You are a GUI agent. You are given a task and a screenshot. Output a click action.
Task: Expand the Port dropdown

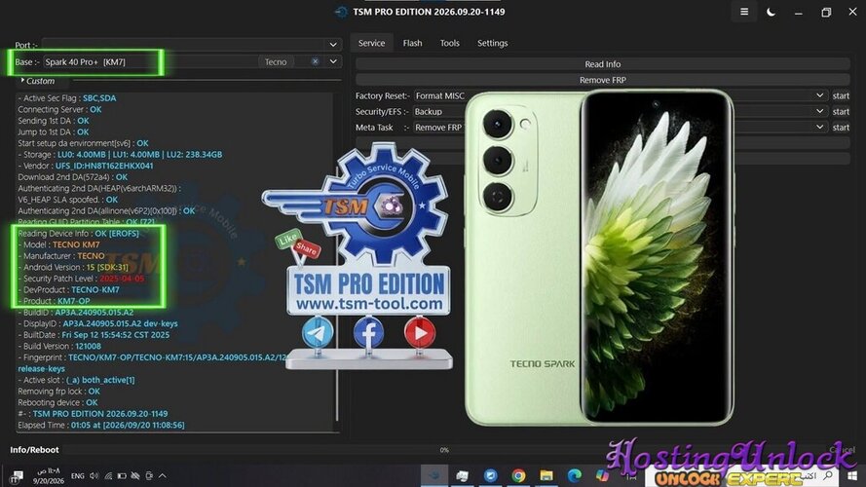[333, 45]
